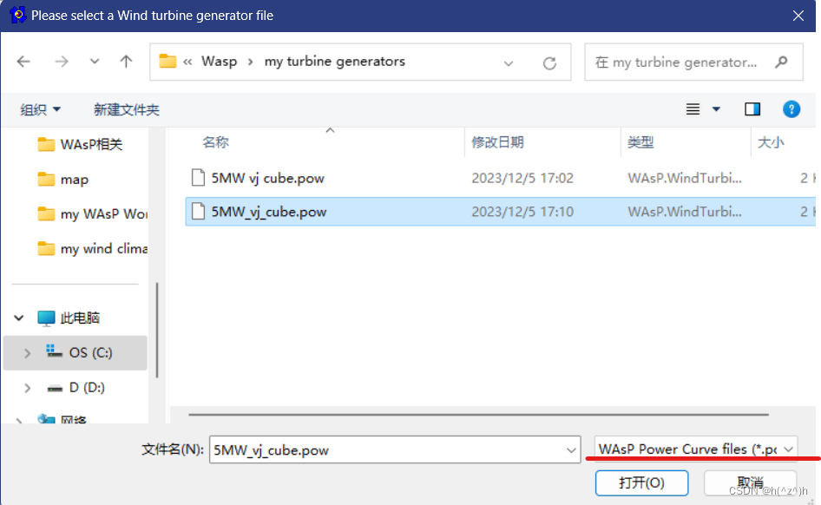Click the forward navigation arrow
The width and height of the screenshot is (821, 505).
[60, 62]
